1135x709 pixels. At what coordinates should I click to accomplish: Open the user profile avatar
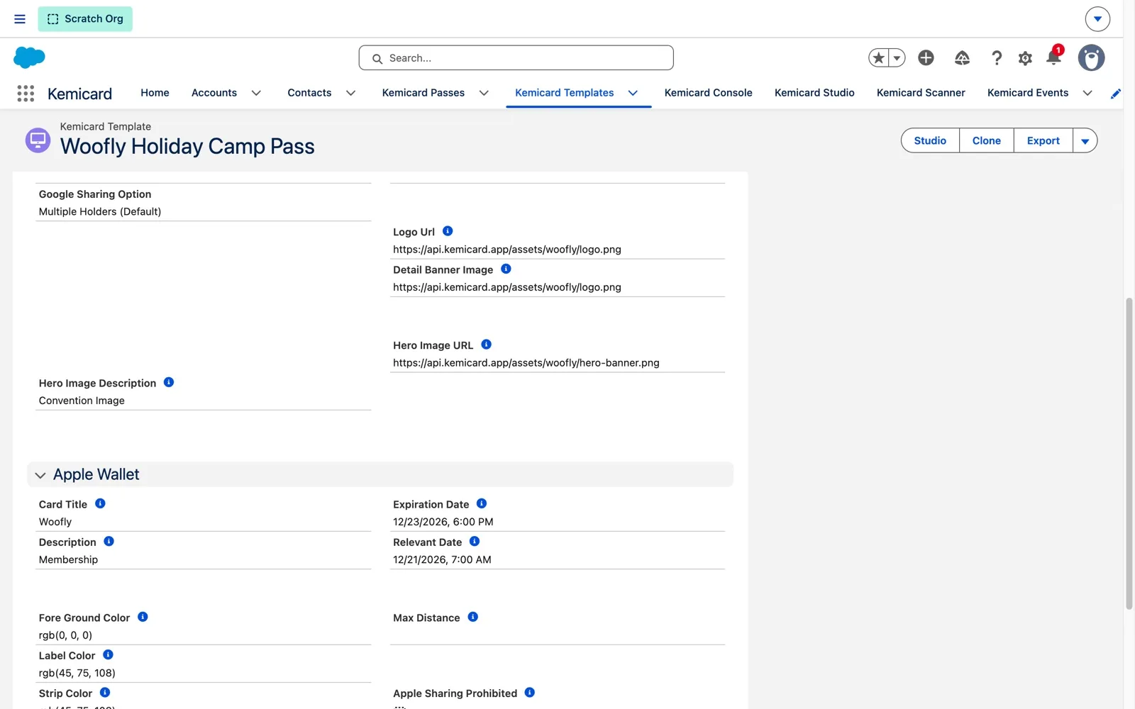point(1091,58)
